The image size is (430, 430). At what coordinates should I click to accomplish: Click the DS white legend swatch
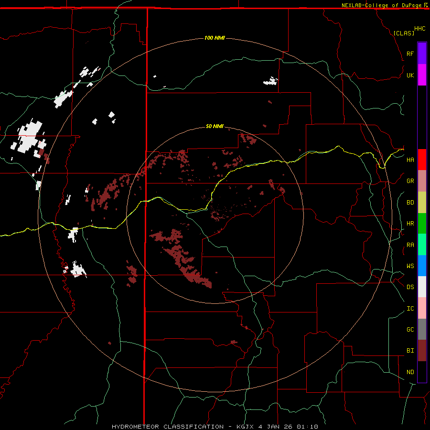point(422,287)
